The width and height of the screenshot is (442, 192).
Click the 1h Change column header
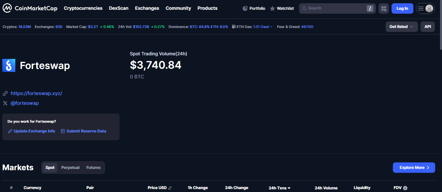click(198, 188)
